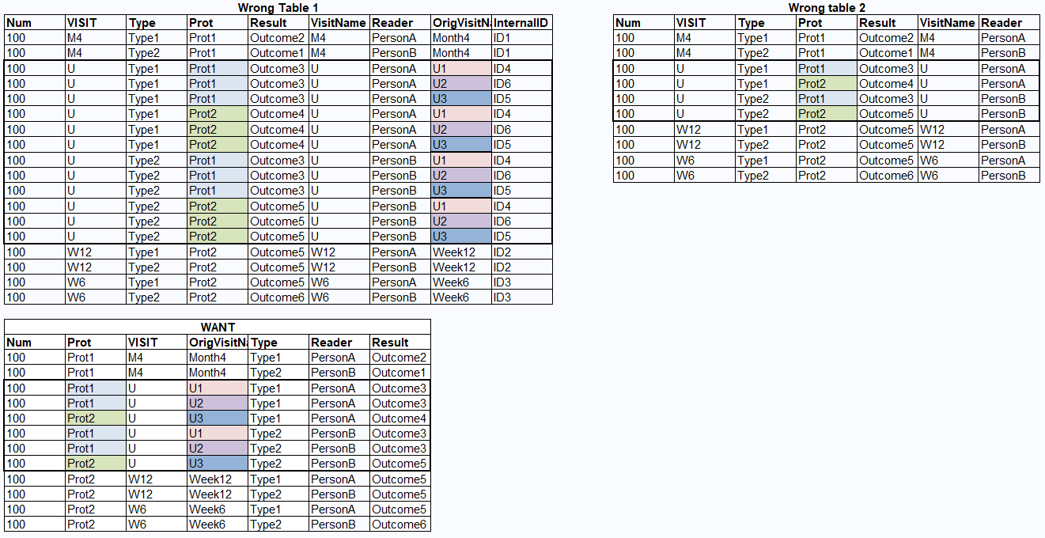
Task: Click the WANT table title
Action: [217, 327]
